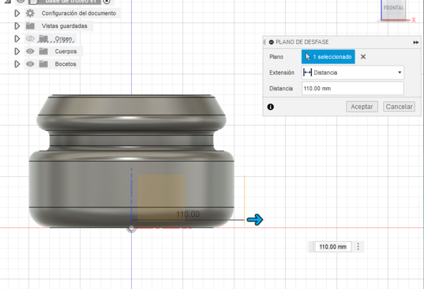
Task: Collapse the Plano de desfase dialog
Action: click(x=271, y=42)
